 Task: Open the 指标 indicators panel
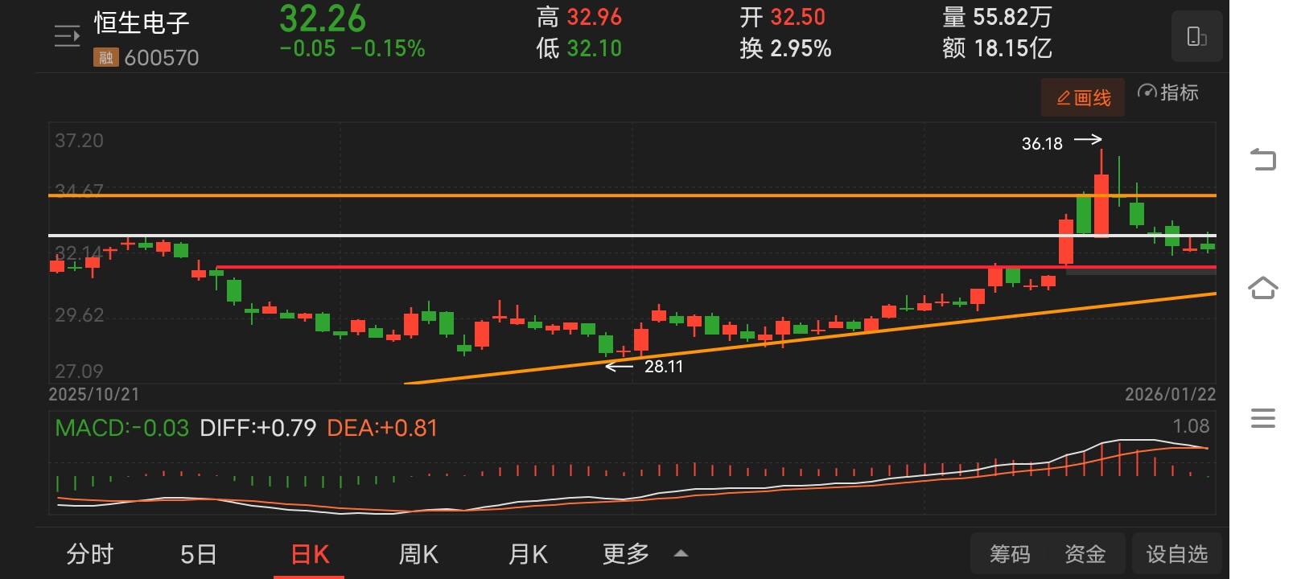point(1168,92)
